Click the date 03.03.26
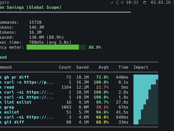The width and height of the screenshot is (174, 131). [x=161, y=2]
